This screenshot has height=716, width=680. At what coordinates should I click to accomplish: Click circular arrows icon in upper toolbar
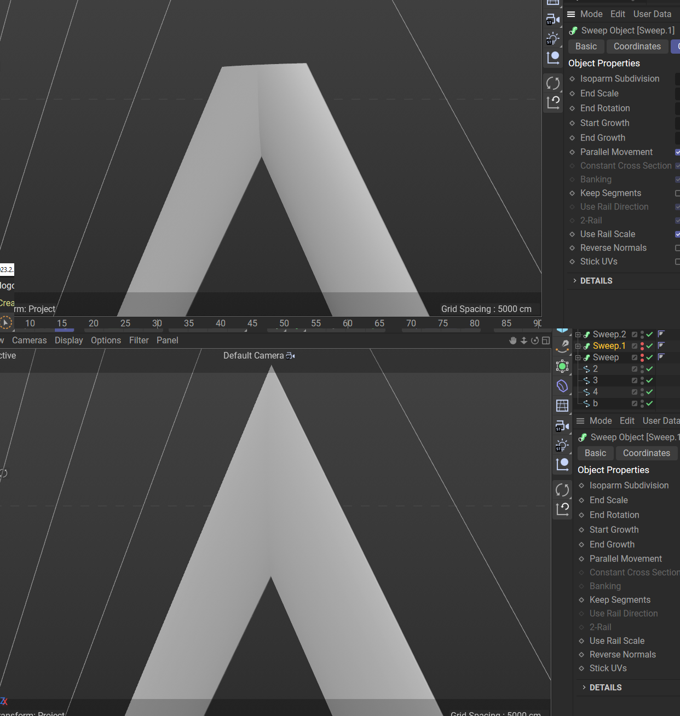tap(553, 83)
